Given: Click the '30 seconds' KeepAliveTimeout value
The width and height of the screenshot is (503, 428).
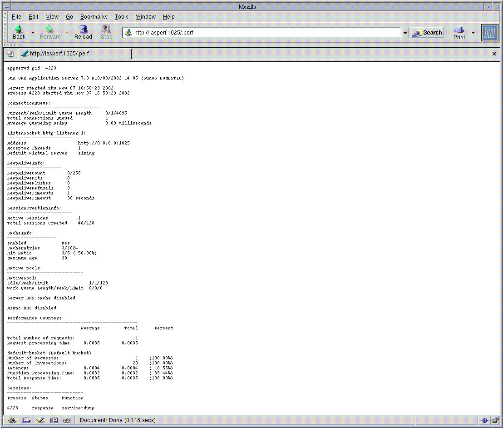Looking at the screenshot, I should coord(80,198).
